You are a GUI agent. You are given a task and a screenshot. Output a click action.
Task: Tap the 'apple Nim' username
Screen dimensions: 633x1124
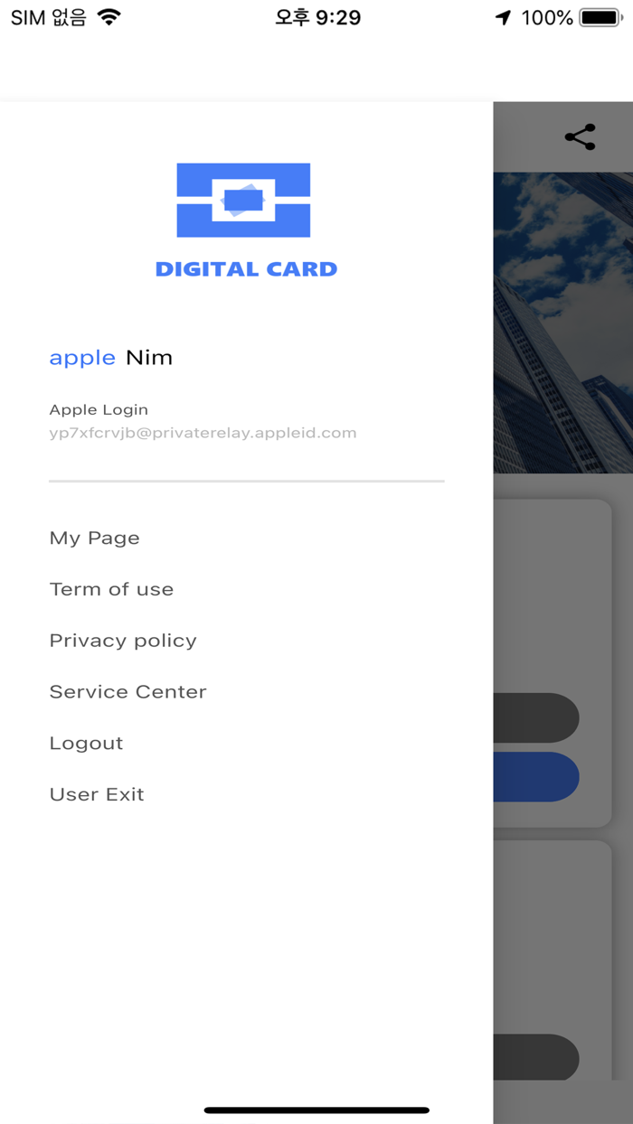coord(110,358)
